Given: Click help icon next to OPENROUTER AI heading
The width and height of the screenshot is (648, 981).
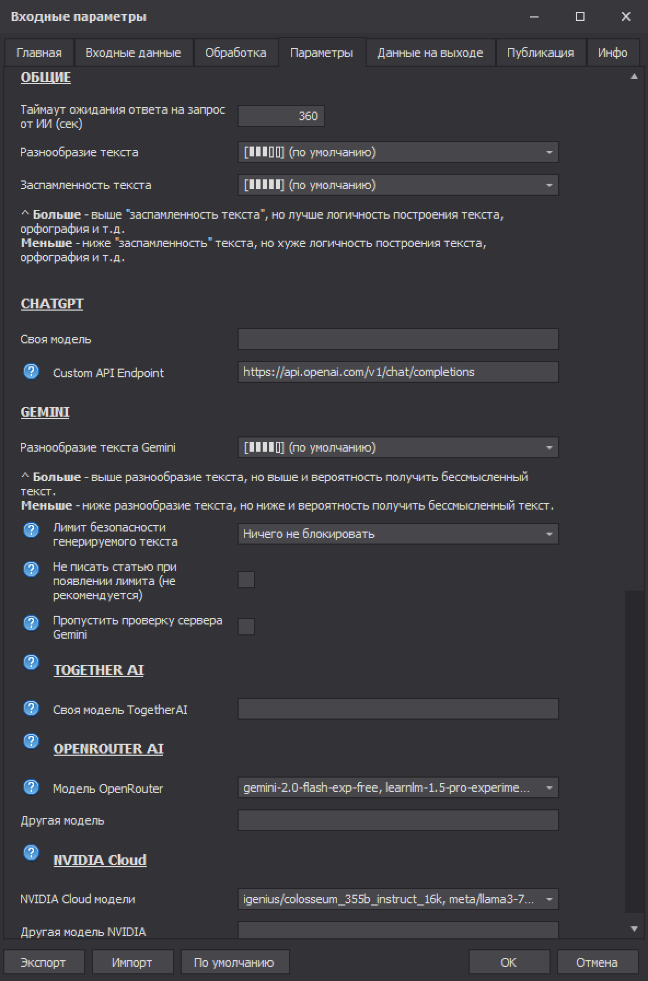Looking at the screenshot, I should tap(31, 741).
